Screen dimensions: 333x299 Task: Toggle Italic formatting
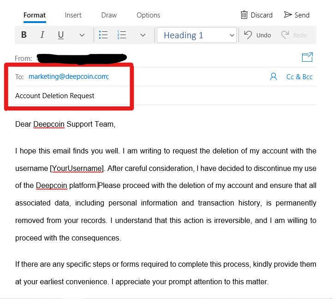click(42, 35)
